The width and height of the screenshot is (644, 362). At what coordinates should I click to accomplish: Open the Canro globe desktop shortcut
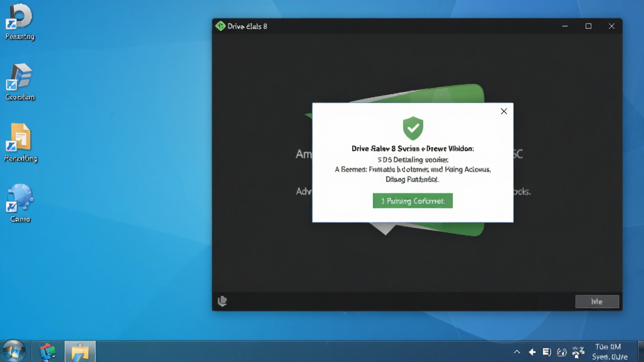tap(19, 203)
